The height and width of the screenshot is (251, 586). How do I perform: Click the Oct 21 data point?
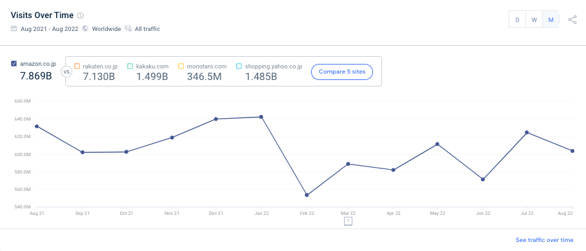coord(126,152)
